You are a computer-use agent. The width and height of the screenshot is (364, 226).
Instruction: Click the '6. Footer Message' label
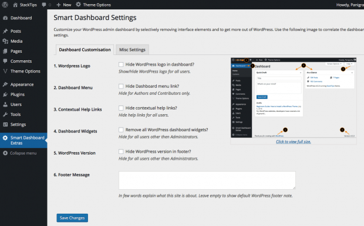(72, 174)
